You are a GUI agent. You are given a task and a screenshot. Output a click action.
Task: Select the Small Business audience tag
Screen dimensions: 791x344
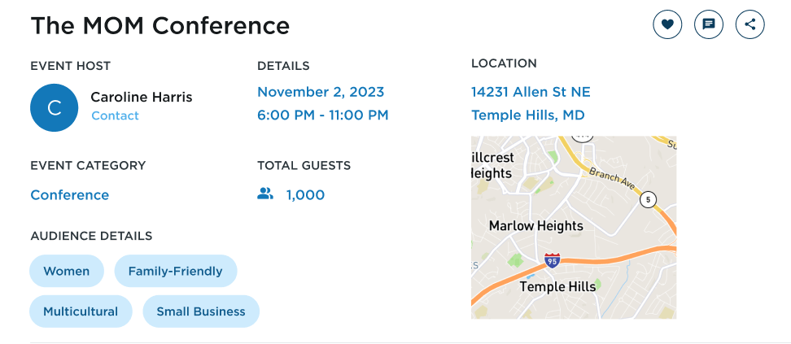(x=201, y=311)
